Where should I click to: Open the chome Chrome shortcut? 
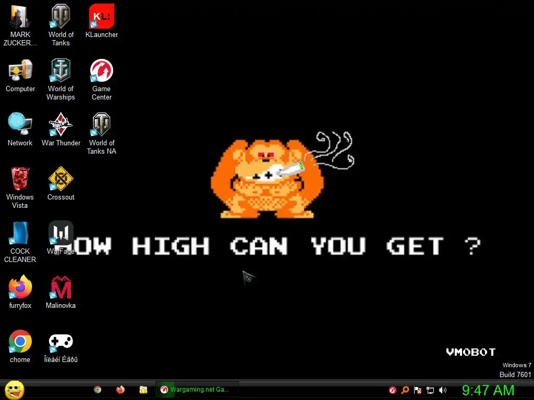pos(20,346)
